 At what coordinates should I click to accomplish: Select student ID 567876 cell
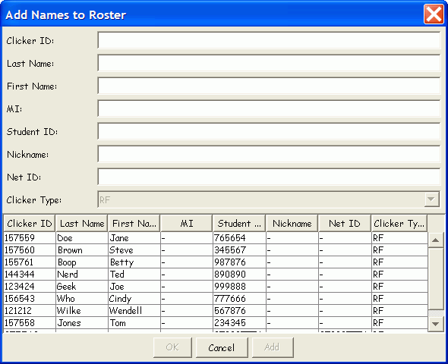point(239,311)
